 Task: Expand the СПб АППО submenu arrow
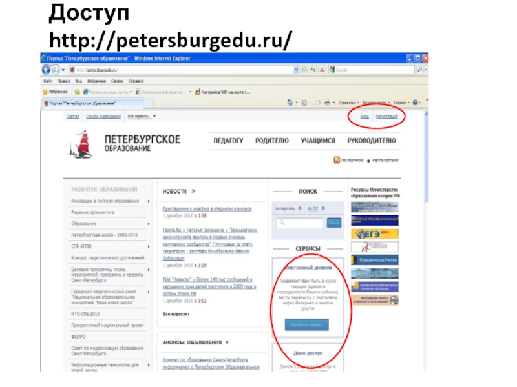[x=149, y=246]
